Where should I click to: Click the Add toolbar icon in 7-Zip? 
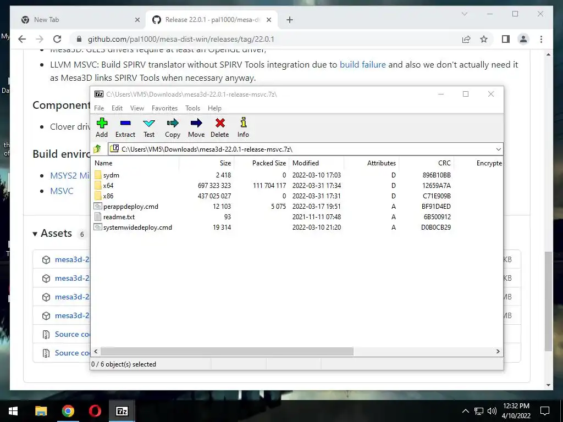pos(102,123)
